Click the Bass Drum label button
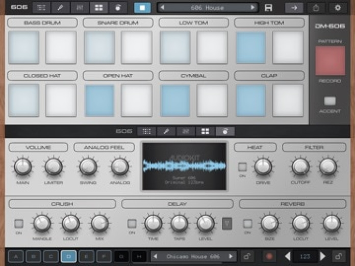Viewport: 355px width, 266px height. (x=42, y=22)
